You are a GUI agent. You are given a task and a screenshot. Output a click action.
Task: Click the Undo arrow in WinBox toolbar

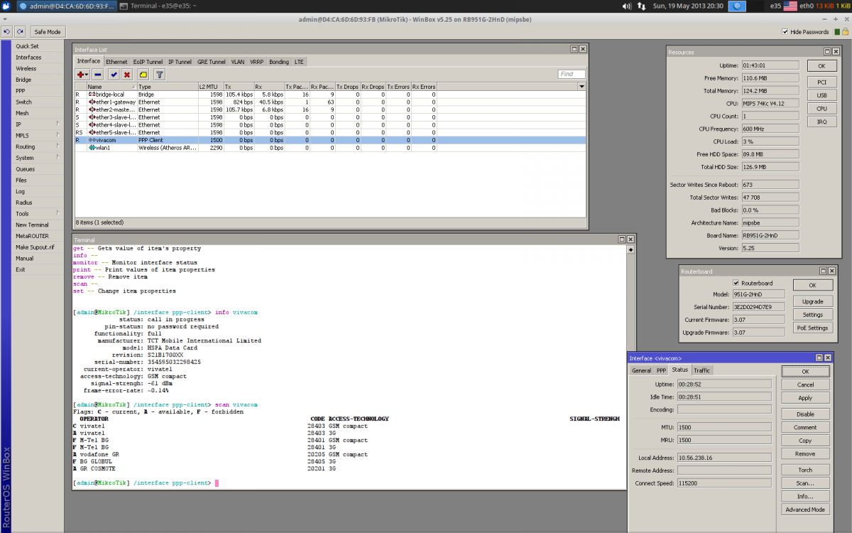tap(7, 31)
